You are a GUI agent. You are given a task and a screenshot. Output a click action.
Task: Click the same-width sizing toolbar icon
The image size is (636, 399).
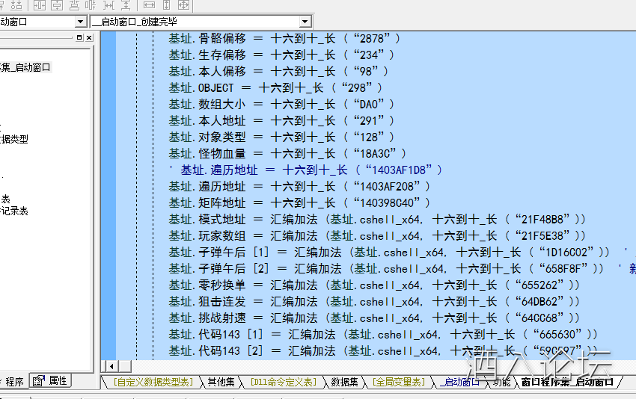pos(148,5)
